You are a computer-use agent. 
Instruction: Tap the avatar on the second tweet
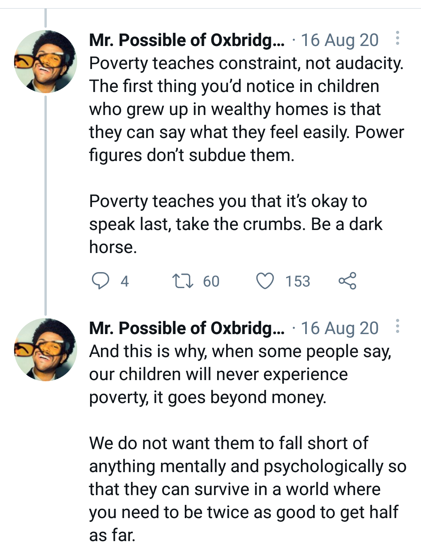pyautogui.click(x=46, y=349)
